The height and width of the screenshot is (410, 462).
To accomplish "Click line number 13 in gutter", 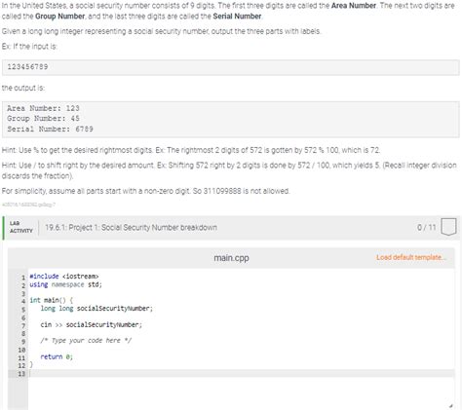I will tap(21, 374).
